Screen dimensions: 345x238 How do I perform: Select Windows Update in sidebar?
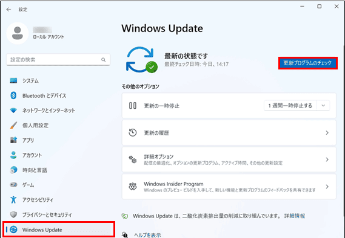[x=59, y=230]
